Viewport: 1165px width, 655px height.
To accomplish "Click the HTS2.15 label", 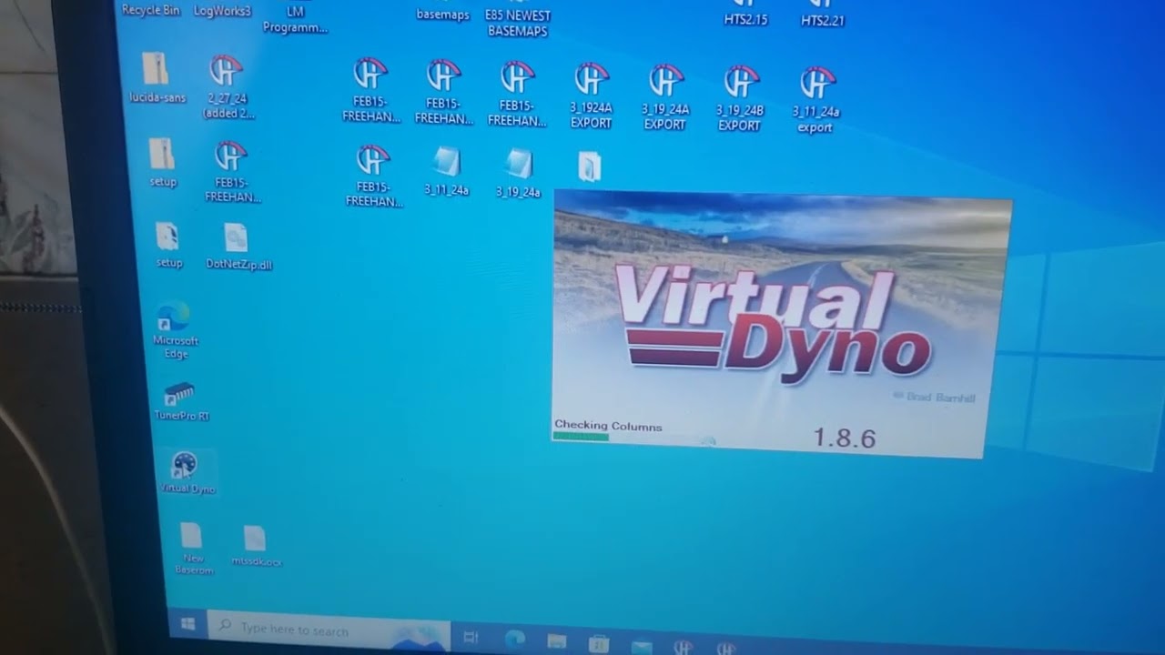I will [x=746, y=19].
